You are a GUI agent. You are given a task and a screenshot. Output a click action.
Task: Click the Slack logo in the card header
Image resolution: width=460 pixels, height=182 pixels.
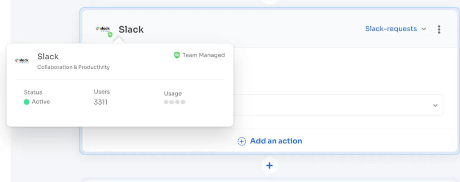103,29
